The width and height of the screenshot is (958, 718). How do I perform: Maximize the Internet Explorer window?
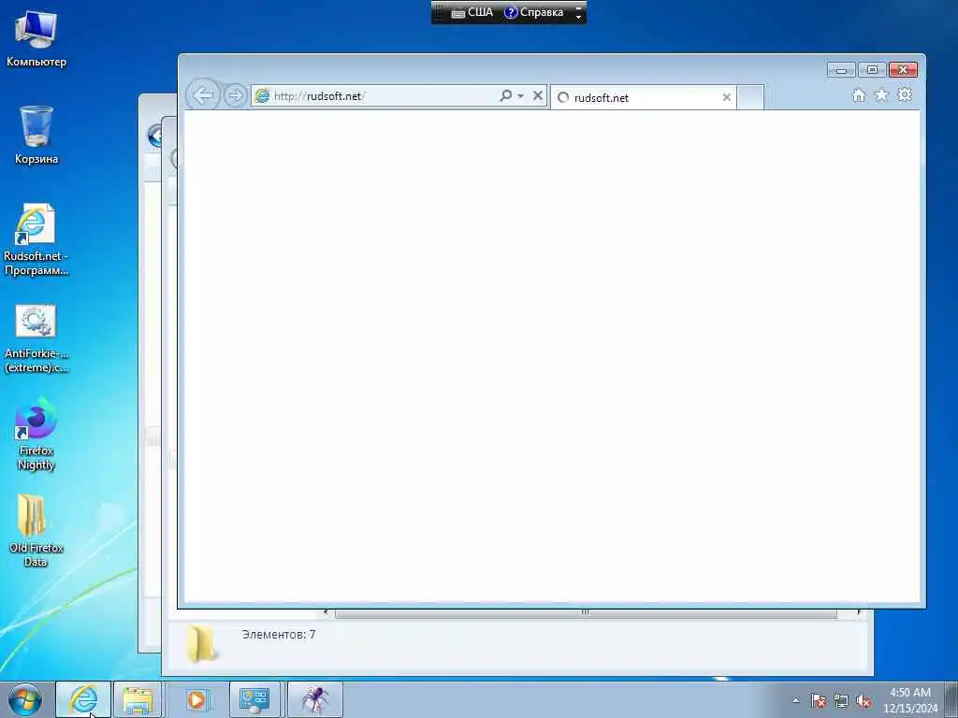[872, 70]
